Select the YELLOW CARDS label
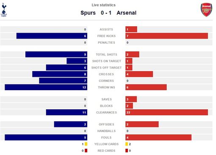Screen dimensions: 216x155 [106, 144]
